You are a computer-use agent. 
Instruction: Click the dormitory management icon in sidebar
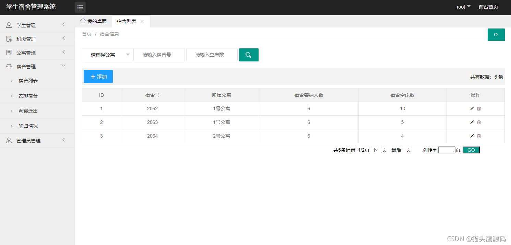pyautogui.click(x=9, y=67)
